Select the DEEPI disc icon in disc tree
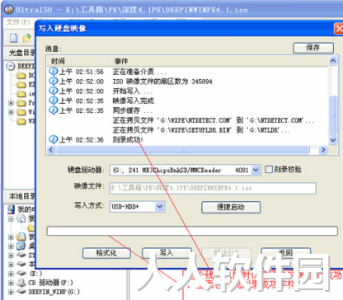343x300 pixels. [11, 66]
